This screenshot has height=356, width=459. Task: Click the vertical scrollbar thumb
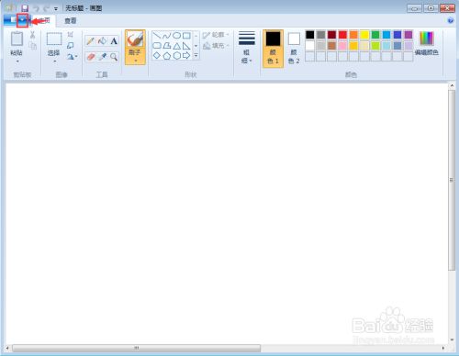[x=452, y=180]
